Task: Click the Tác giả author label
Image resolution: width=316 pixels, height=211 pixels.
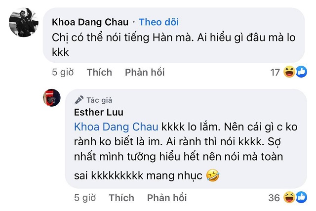Action: point(97,99)
